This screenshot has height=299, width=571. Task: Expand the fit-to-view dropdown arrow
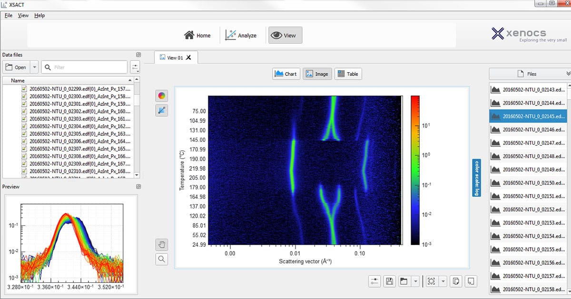click(x=443, y=281)
